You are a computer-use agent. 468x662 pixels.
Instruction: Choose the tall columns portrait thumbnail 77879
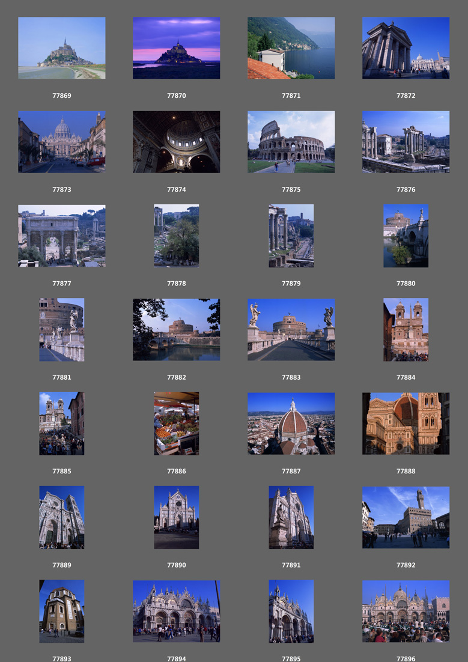(291, 235)
